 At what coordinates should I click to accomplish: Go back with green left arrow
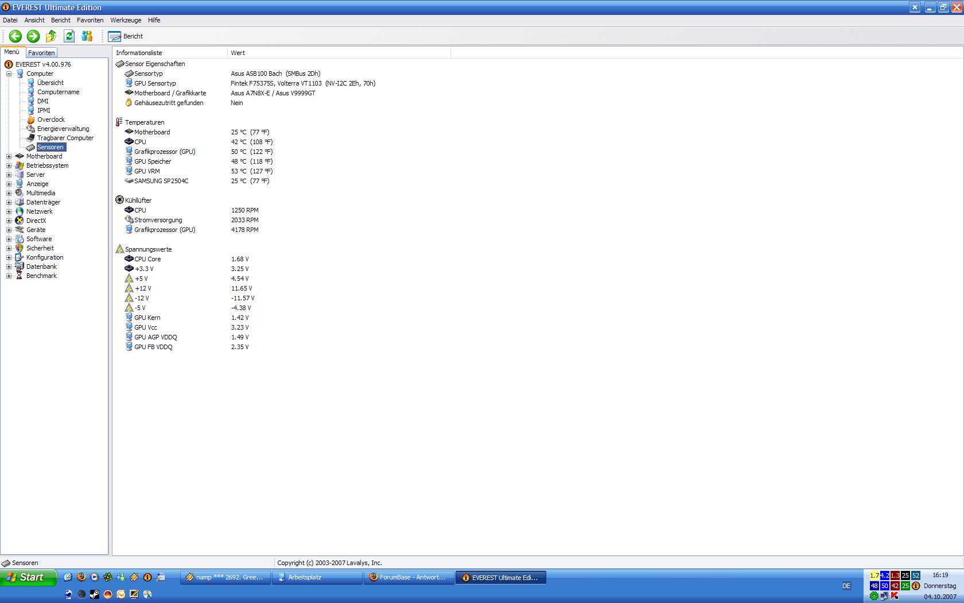[15, 36]
